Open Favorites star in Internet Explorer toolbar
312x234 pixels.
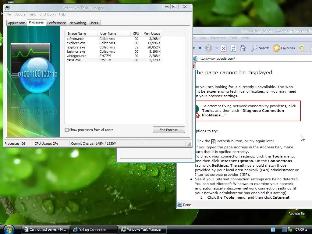pyautogui.click(x=284, y=48)
